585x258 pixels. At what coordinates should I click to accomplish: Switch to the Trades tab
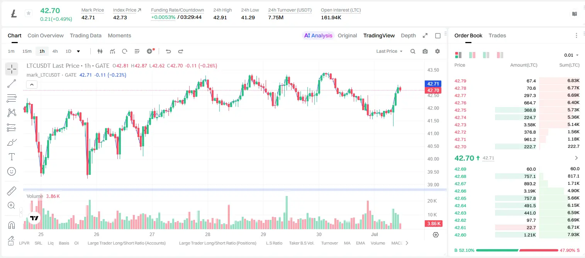pyautogui.click(x=497, y=35)
